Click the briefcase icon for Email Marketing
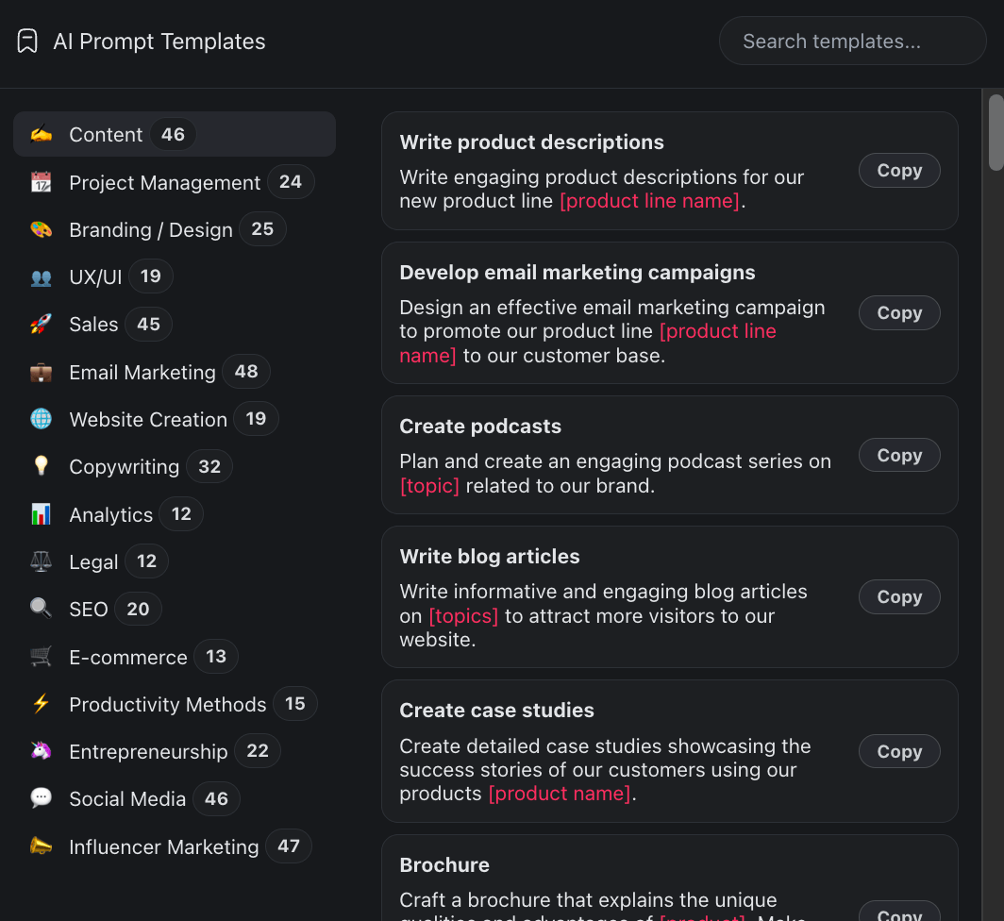This screenshot has width=1004, height=921. click(x=42, y=371)
